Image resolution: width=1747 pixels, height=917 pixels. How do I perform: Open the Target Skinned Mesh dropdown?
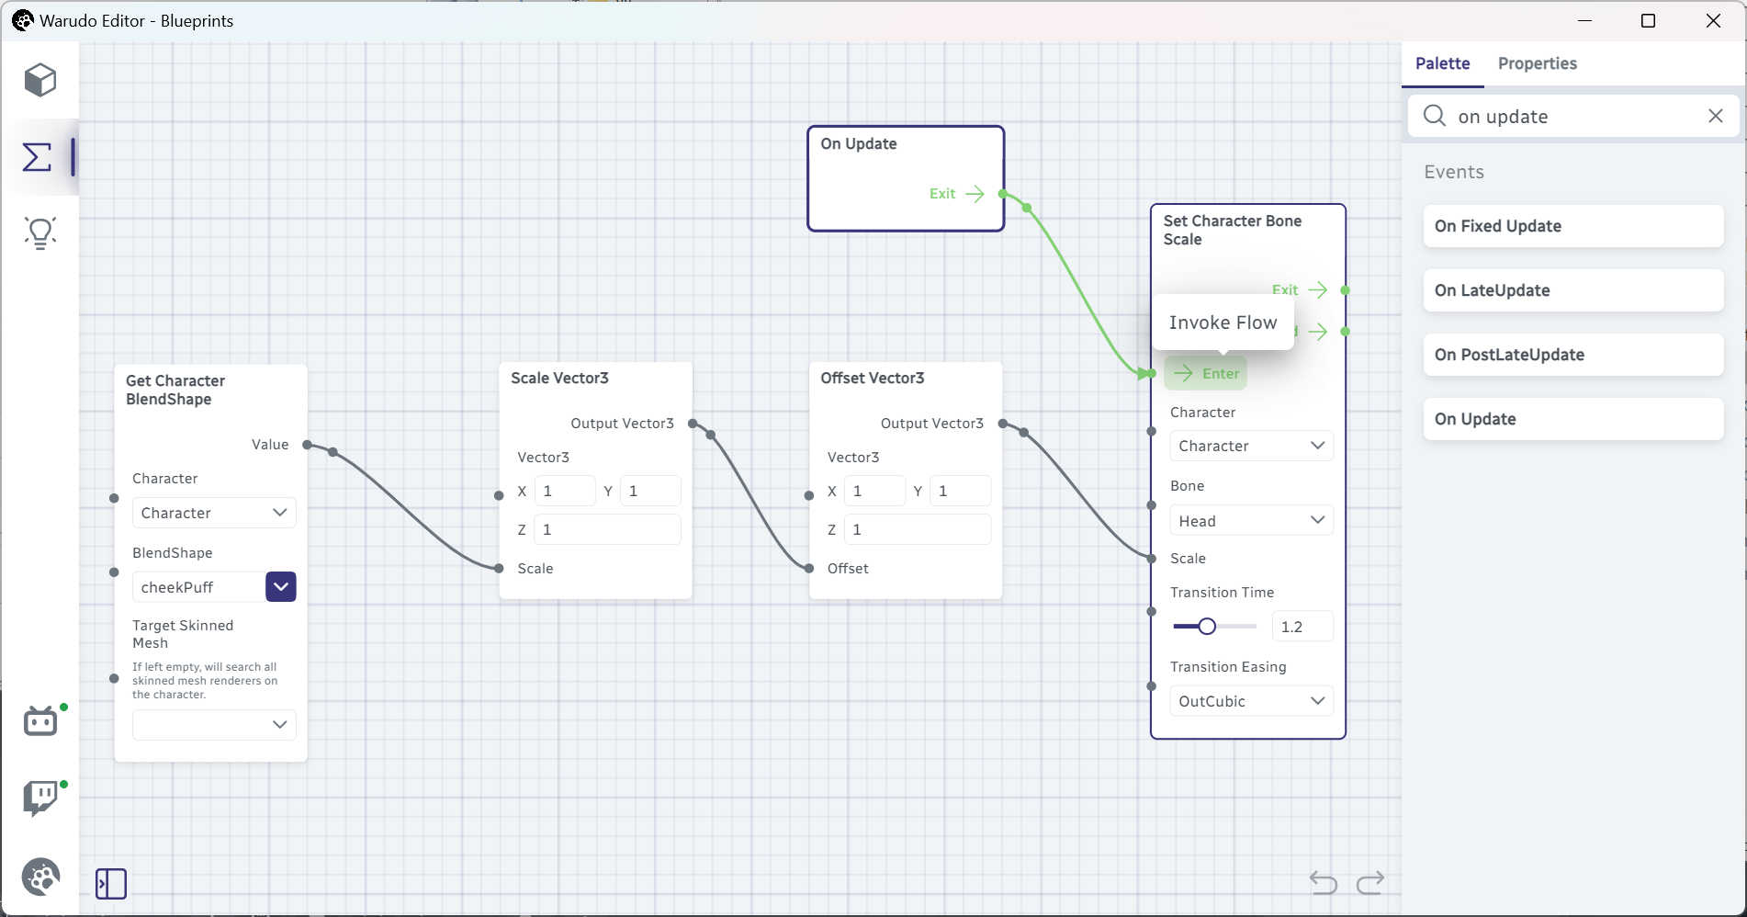(214, 725)
